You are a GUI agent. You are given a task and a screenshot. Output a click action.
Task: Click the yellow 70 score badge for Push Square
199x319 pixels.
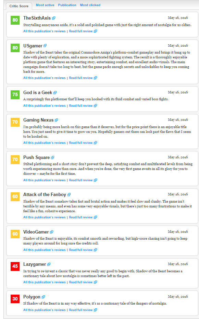(15, 159)
